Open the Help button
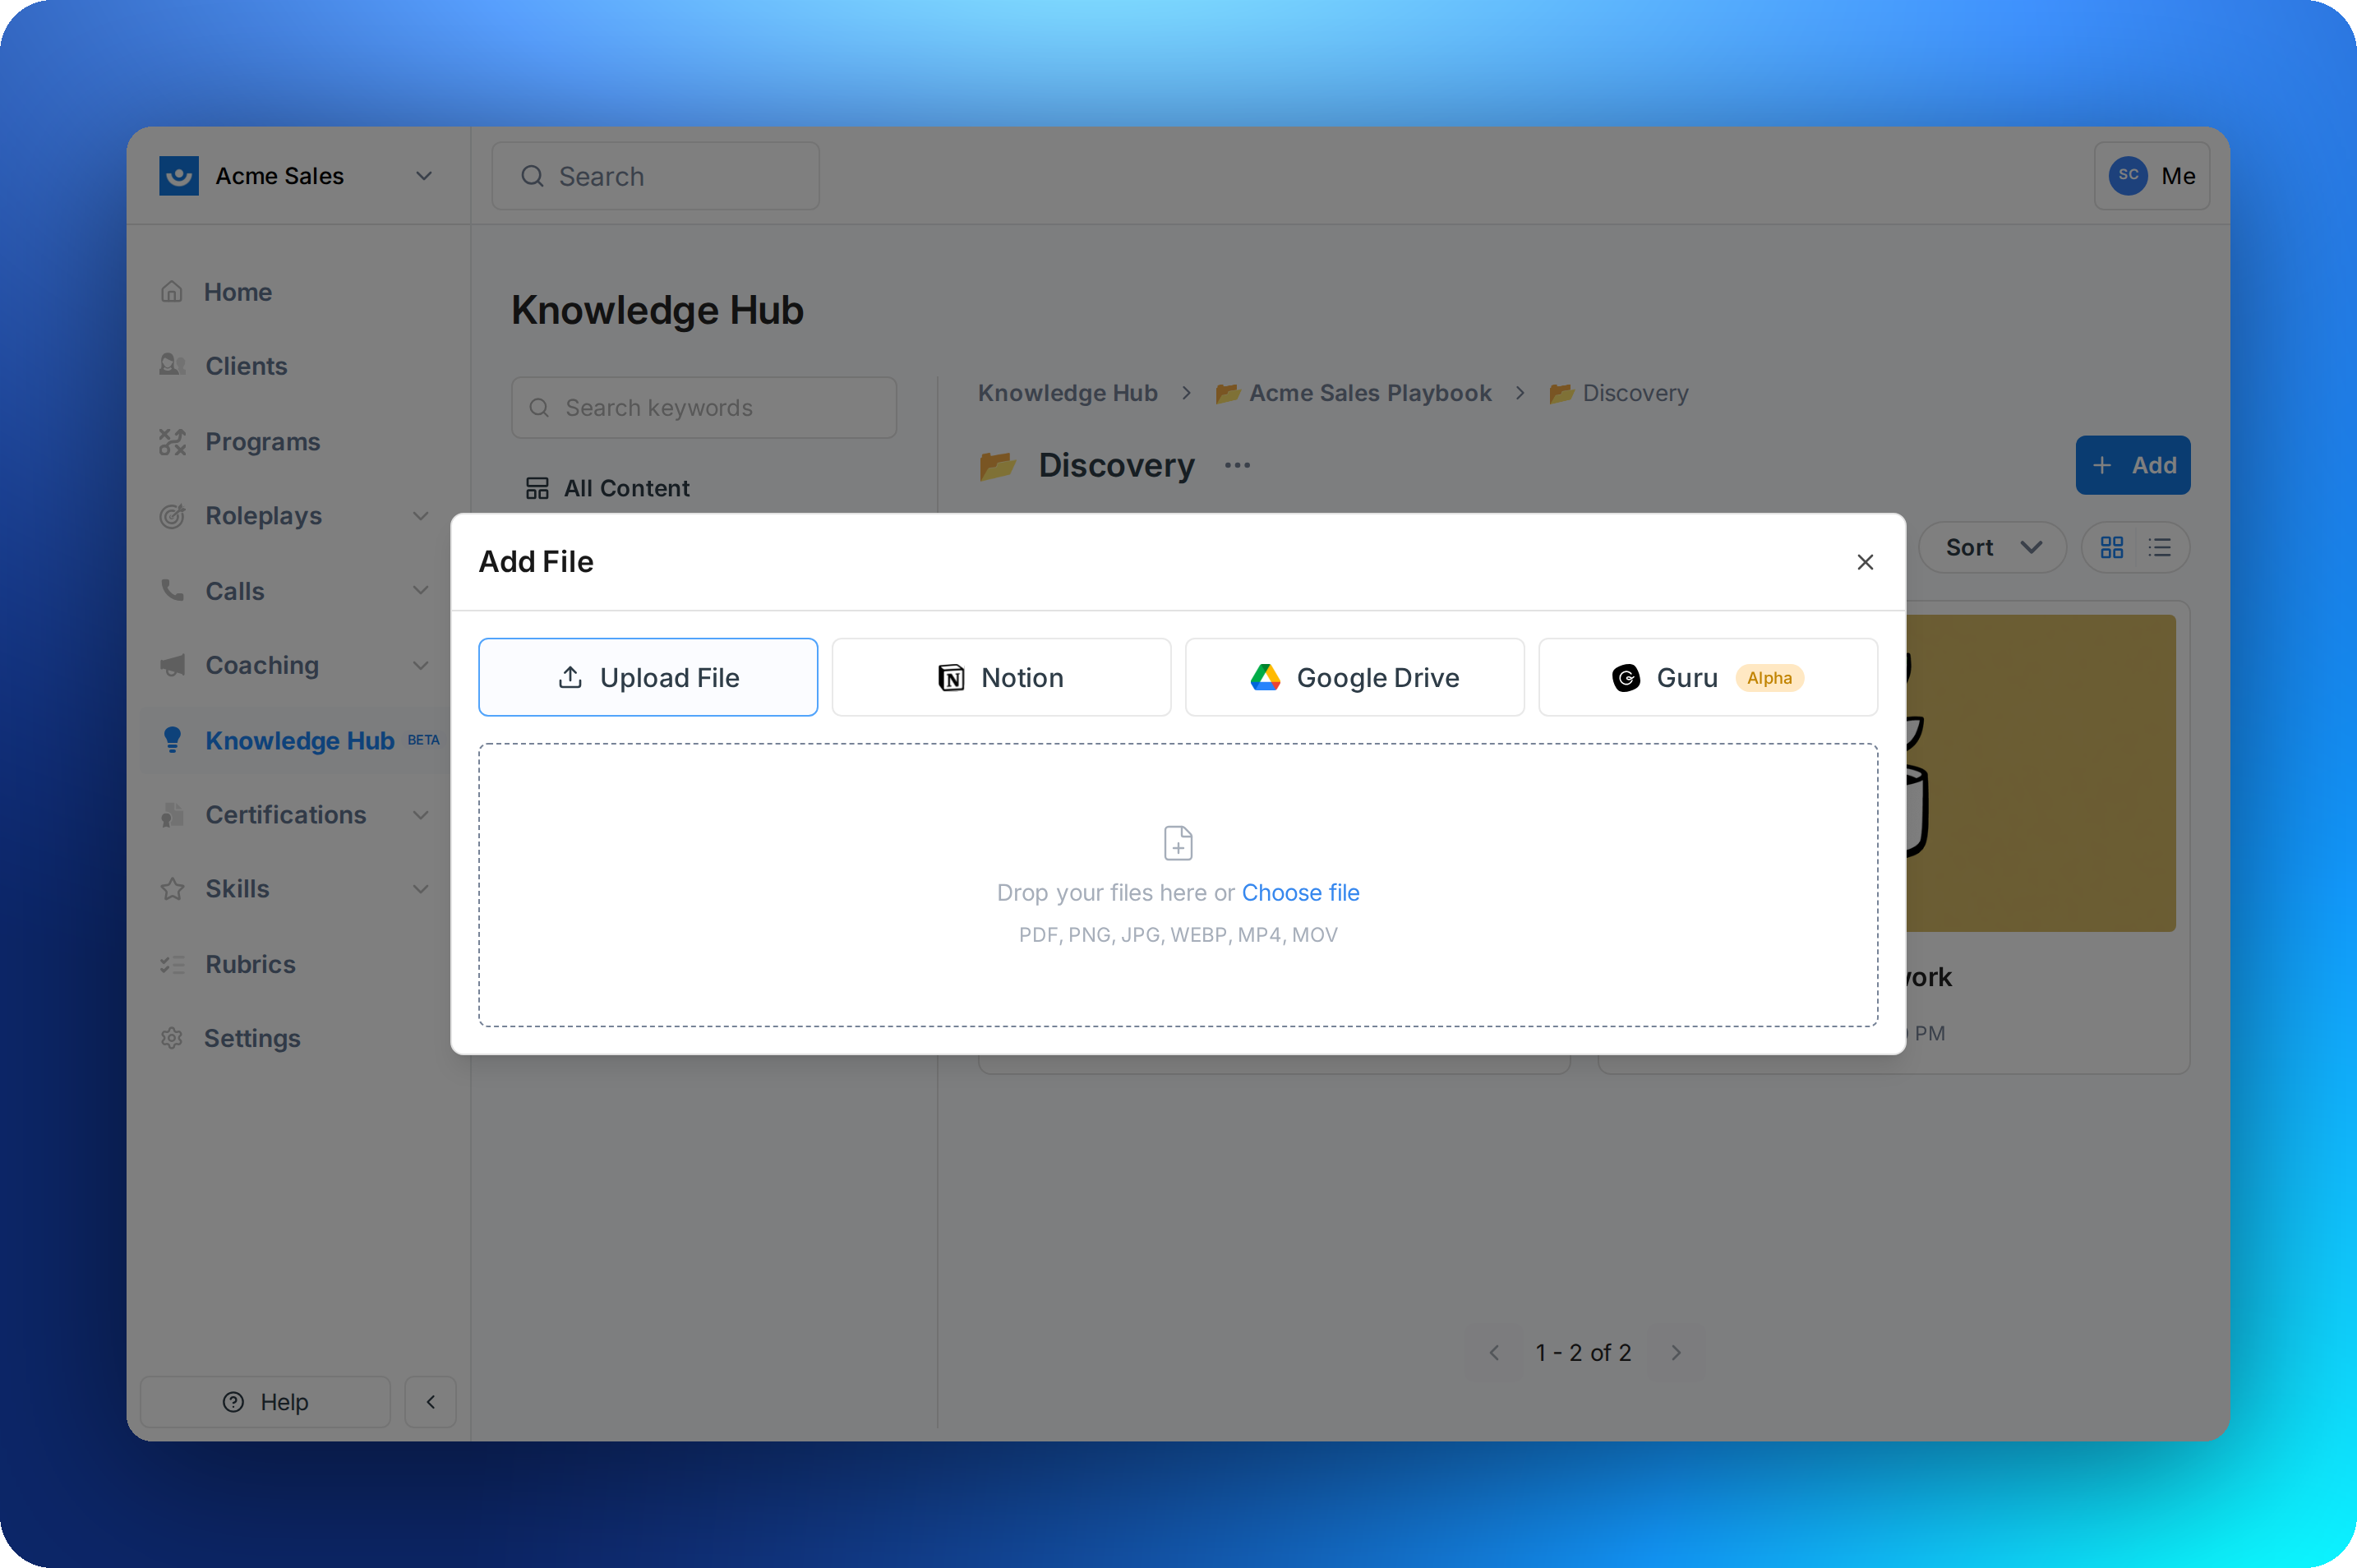This screenshot has width=2357, height=1568. (x=265, y=1401)
